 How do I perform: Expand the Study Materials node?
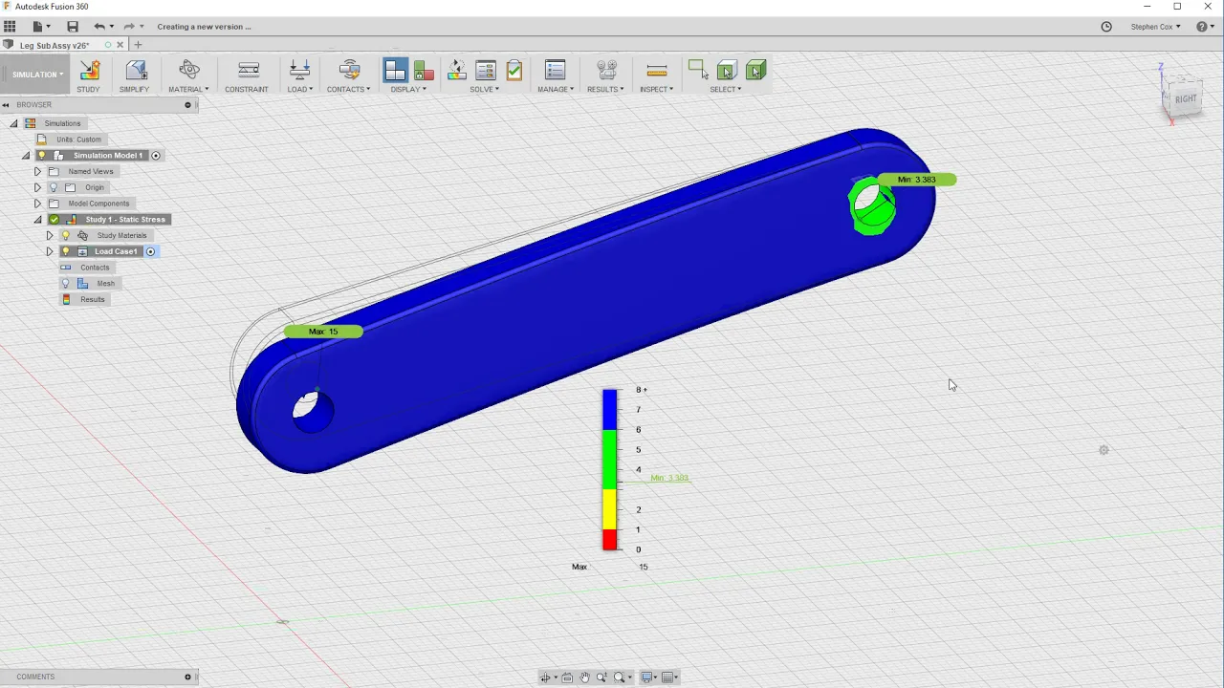(50, 235)
